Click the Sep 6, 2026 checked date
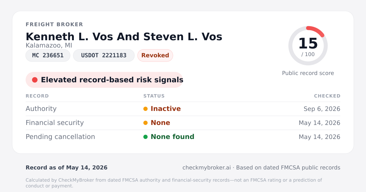The height and width of the screenshot is (192, 366). [322, 109]
